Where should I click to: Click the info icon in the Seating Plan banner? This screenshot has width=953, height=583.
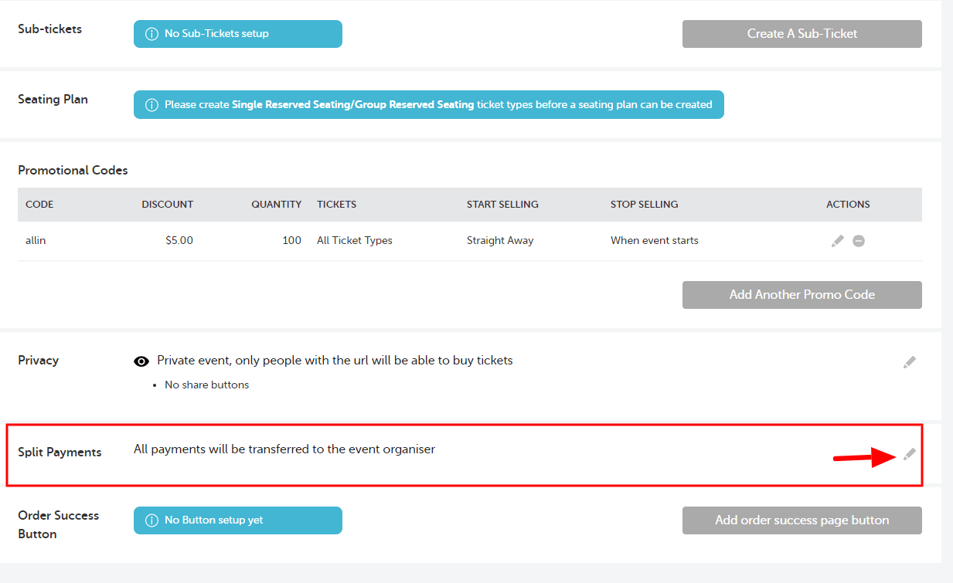pos(151,104)
